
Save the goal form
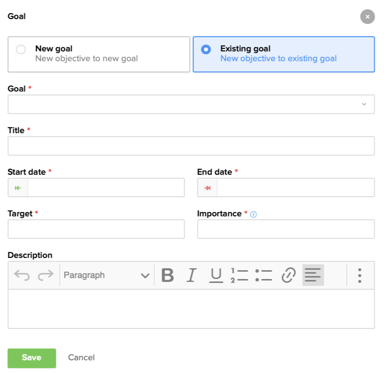(32, 358)
